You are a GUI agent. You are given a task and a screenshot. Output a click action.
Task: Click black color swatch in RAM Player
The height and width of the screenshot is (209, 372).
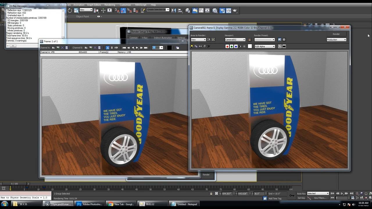pos(169,48)
